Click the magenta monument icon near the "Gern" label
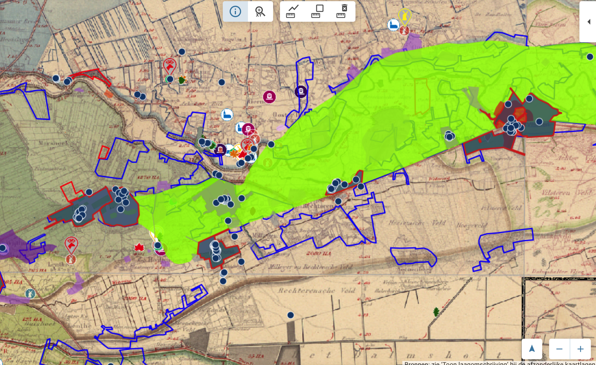This screenshot has width=596, height=365. (269, 97)
